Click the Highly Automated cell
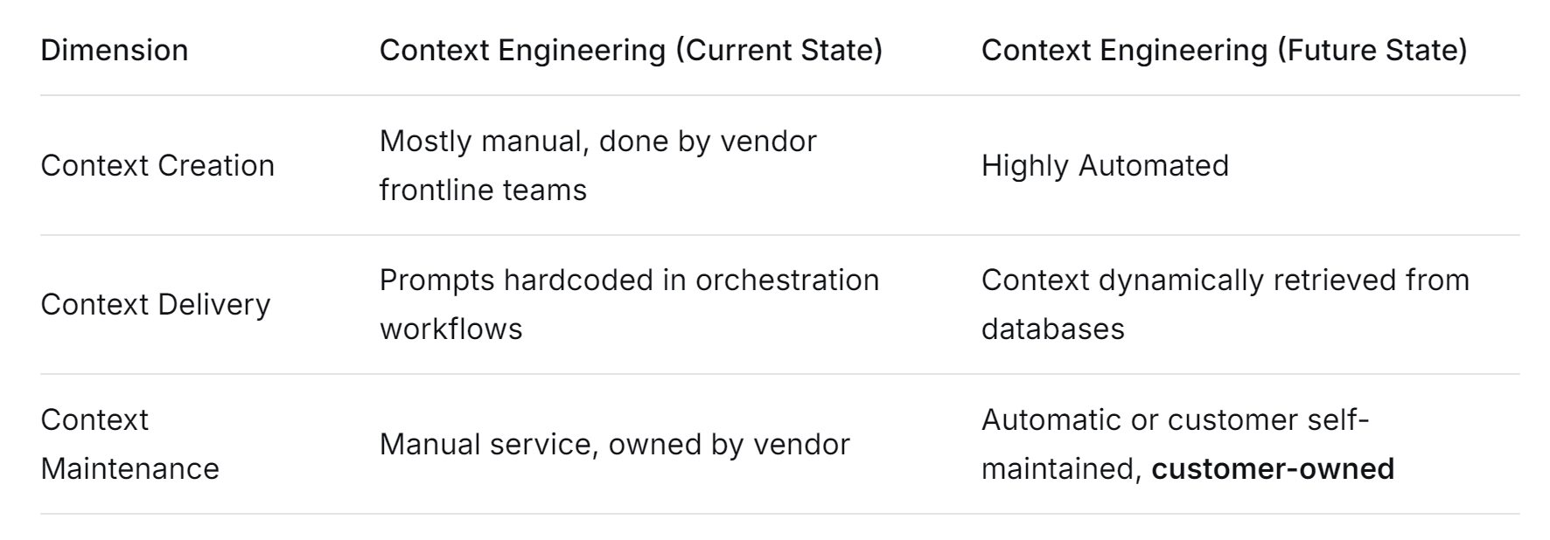This screenshot has height=540, width=1550. pyautogui.click(x=1105, y=165)
